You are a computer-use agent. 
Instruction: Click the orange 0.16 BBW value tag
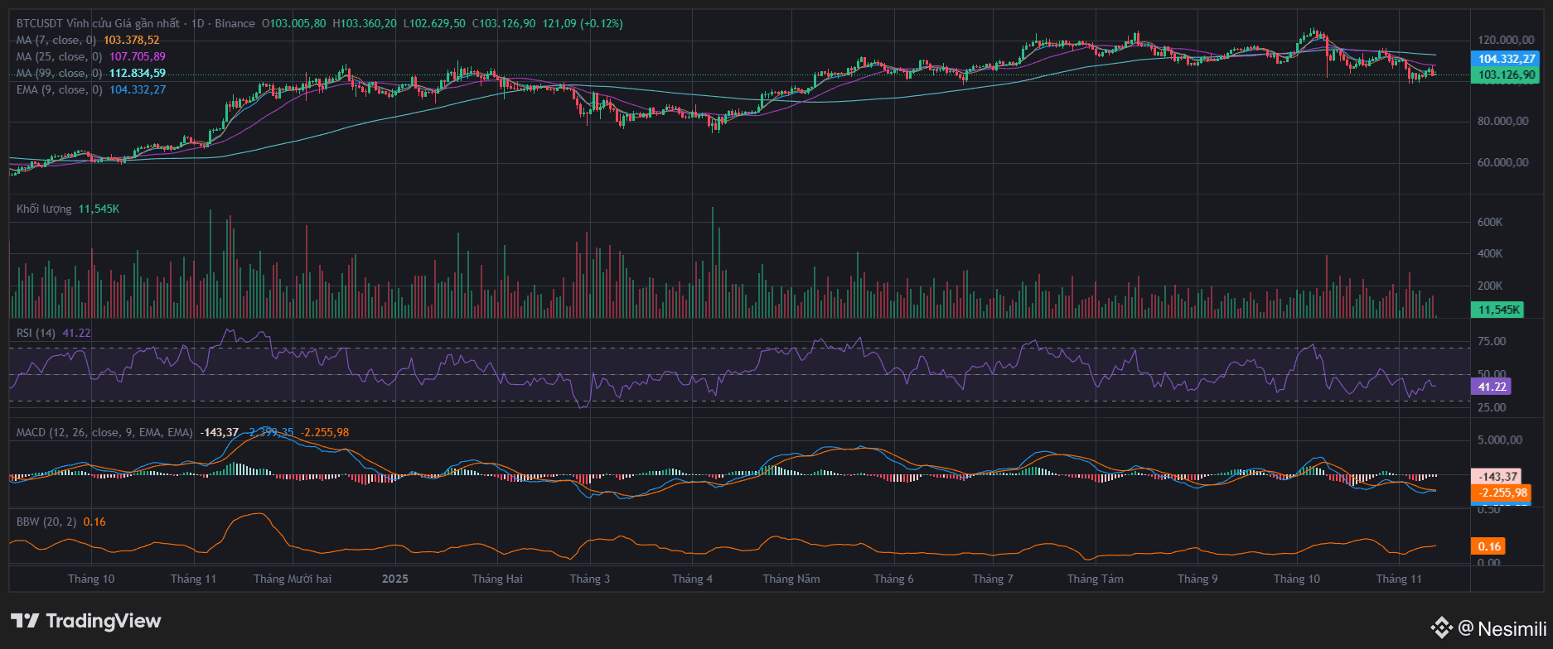tap(1488, 546)
